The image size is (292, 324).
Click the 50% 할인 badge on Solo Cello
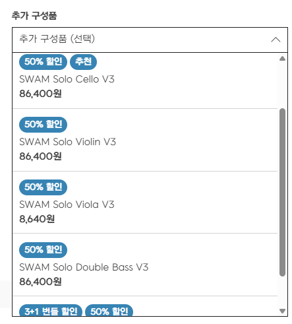[x=43, y=61]
